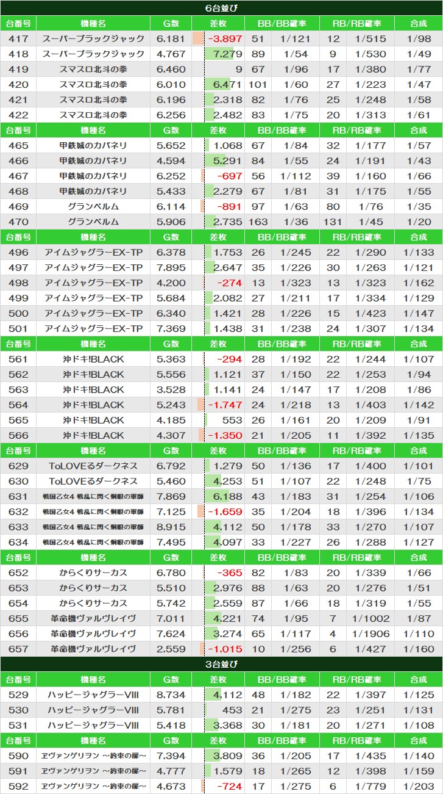Screen dimensions: 443x794
Task: Click the -365 差枚 value
Action: (x=230, y=572)
